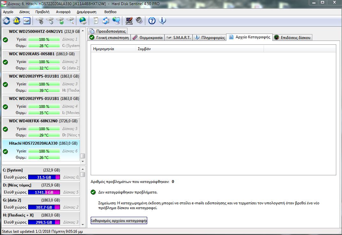Click the status bar last updated text
Viewport: 342px width, 235px height.
42,231
